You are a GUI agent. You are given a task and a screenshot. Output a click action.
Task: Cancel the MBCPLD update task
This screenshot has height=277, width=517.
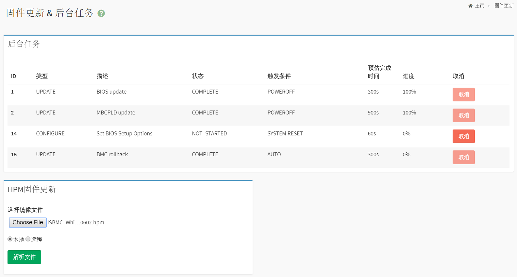463,115
